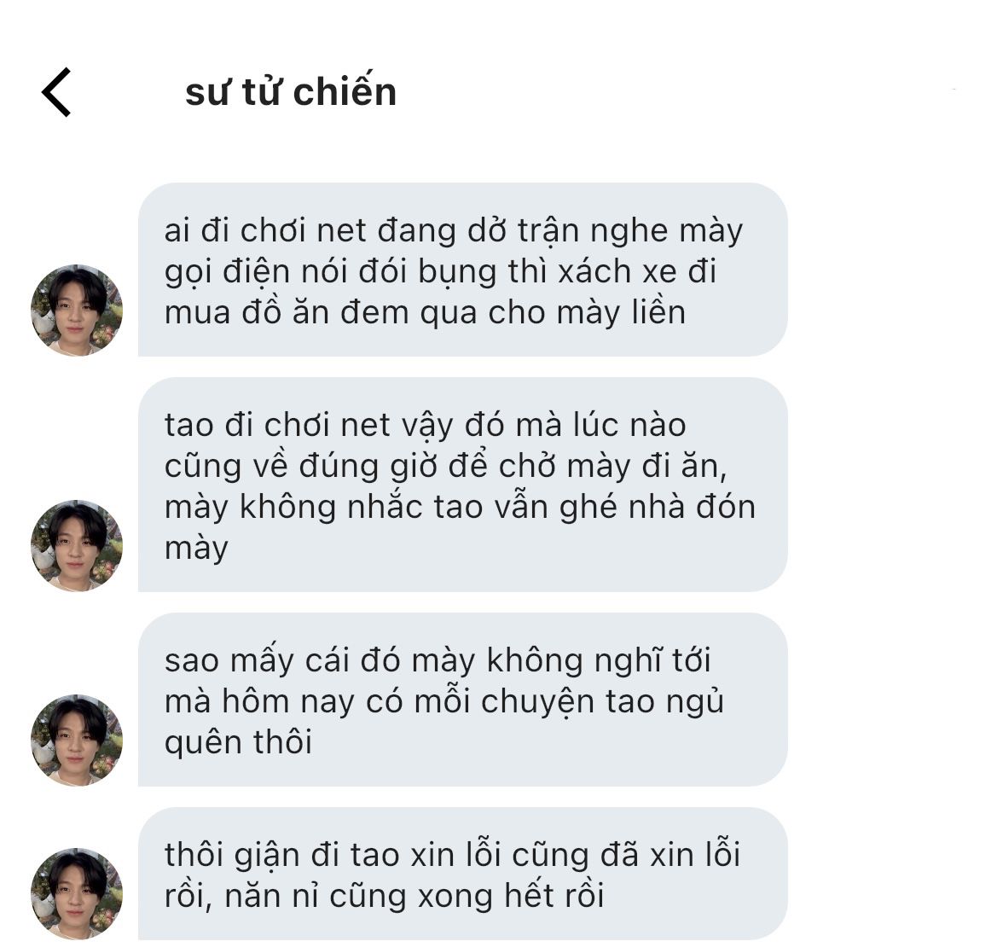The height and width of the screenshot is (947, 997).
Task: View sender profile from the first avatar
Action: 77,310
